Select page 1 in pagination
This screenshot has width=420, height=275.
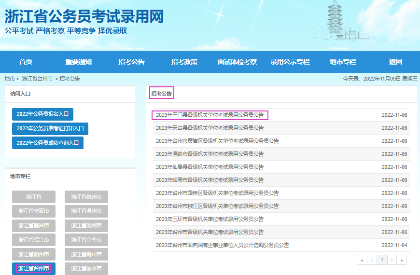tap(382, 260)
